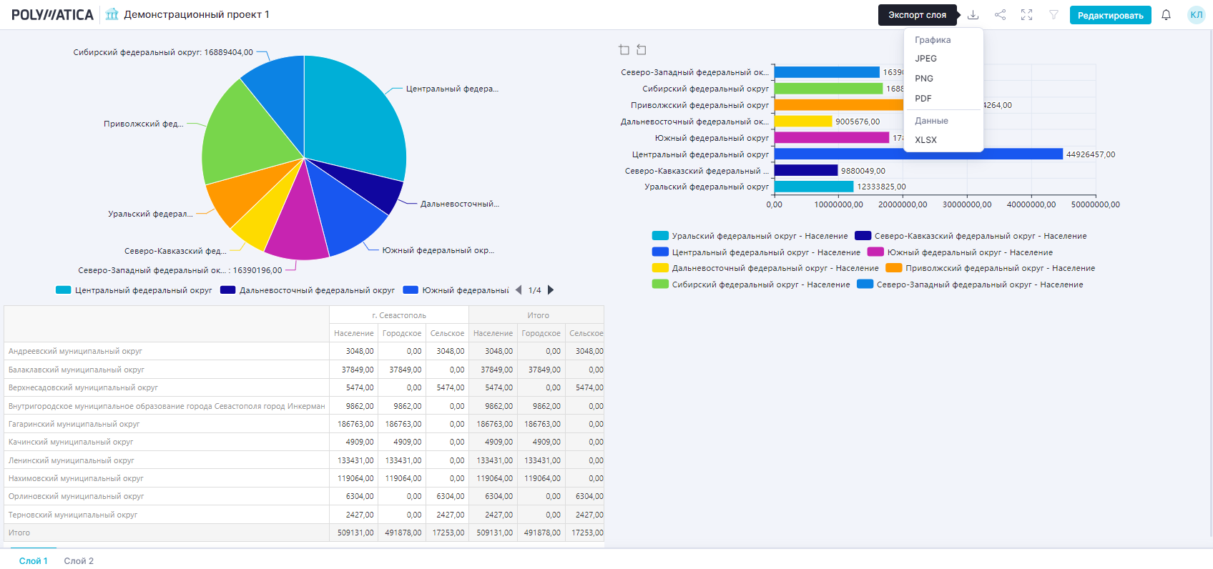Click the project icon beside Демонстрационный проект 1
This screenshot has height=569, width=1213.
coord(112,14)
